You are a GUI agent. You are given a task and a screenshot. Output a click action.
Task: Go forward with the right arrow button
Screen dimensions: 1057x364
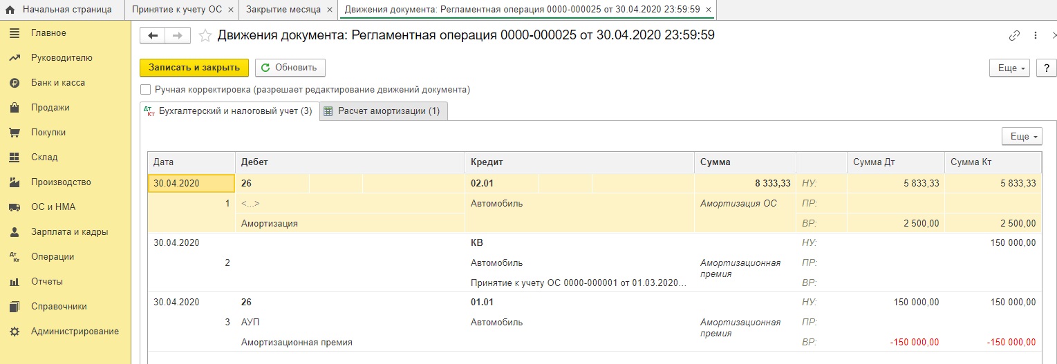(x=178, y=36)
